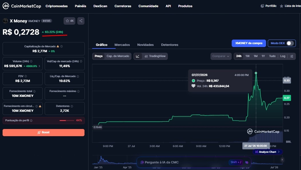Select 1M time range
The height and width of the screenshot is (170, 301).
coord(255,56)
